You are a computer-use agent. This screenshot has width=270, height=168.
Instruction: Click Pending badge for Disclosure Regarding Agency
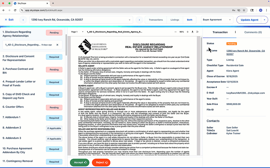point(54,33)
